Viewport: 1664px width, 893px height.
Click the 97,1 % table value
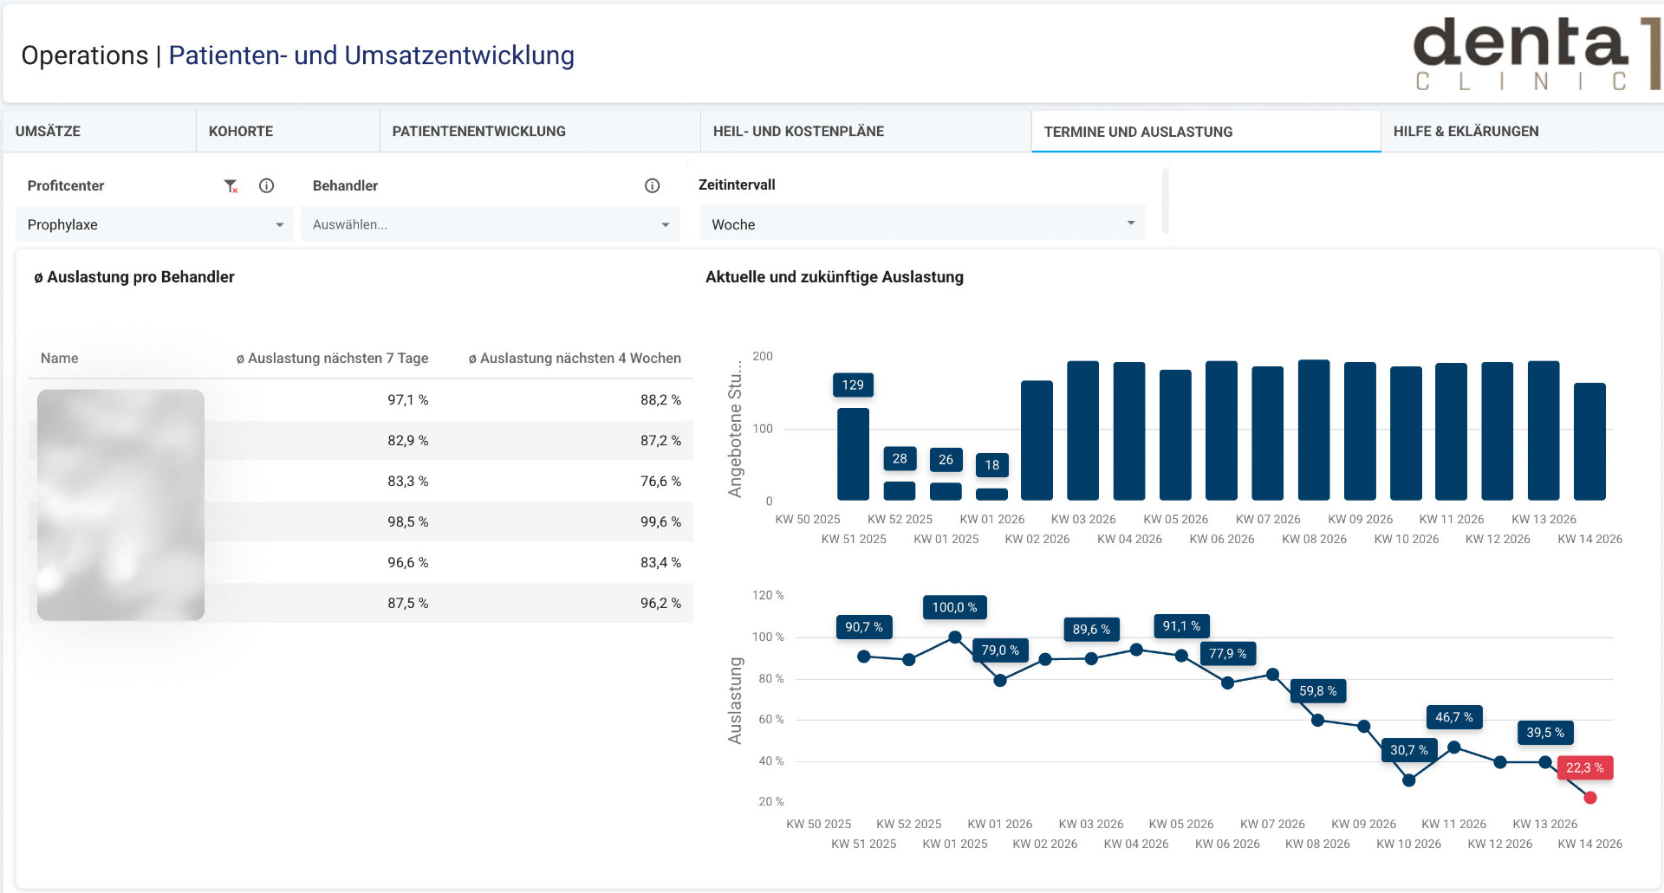click(x=407, y=399)
